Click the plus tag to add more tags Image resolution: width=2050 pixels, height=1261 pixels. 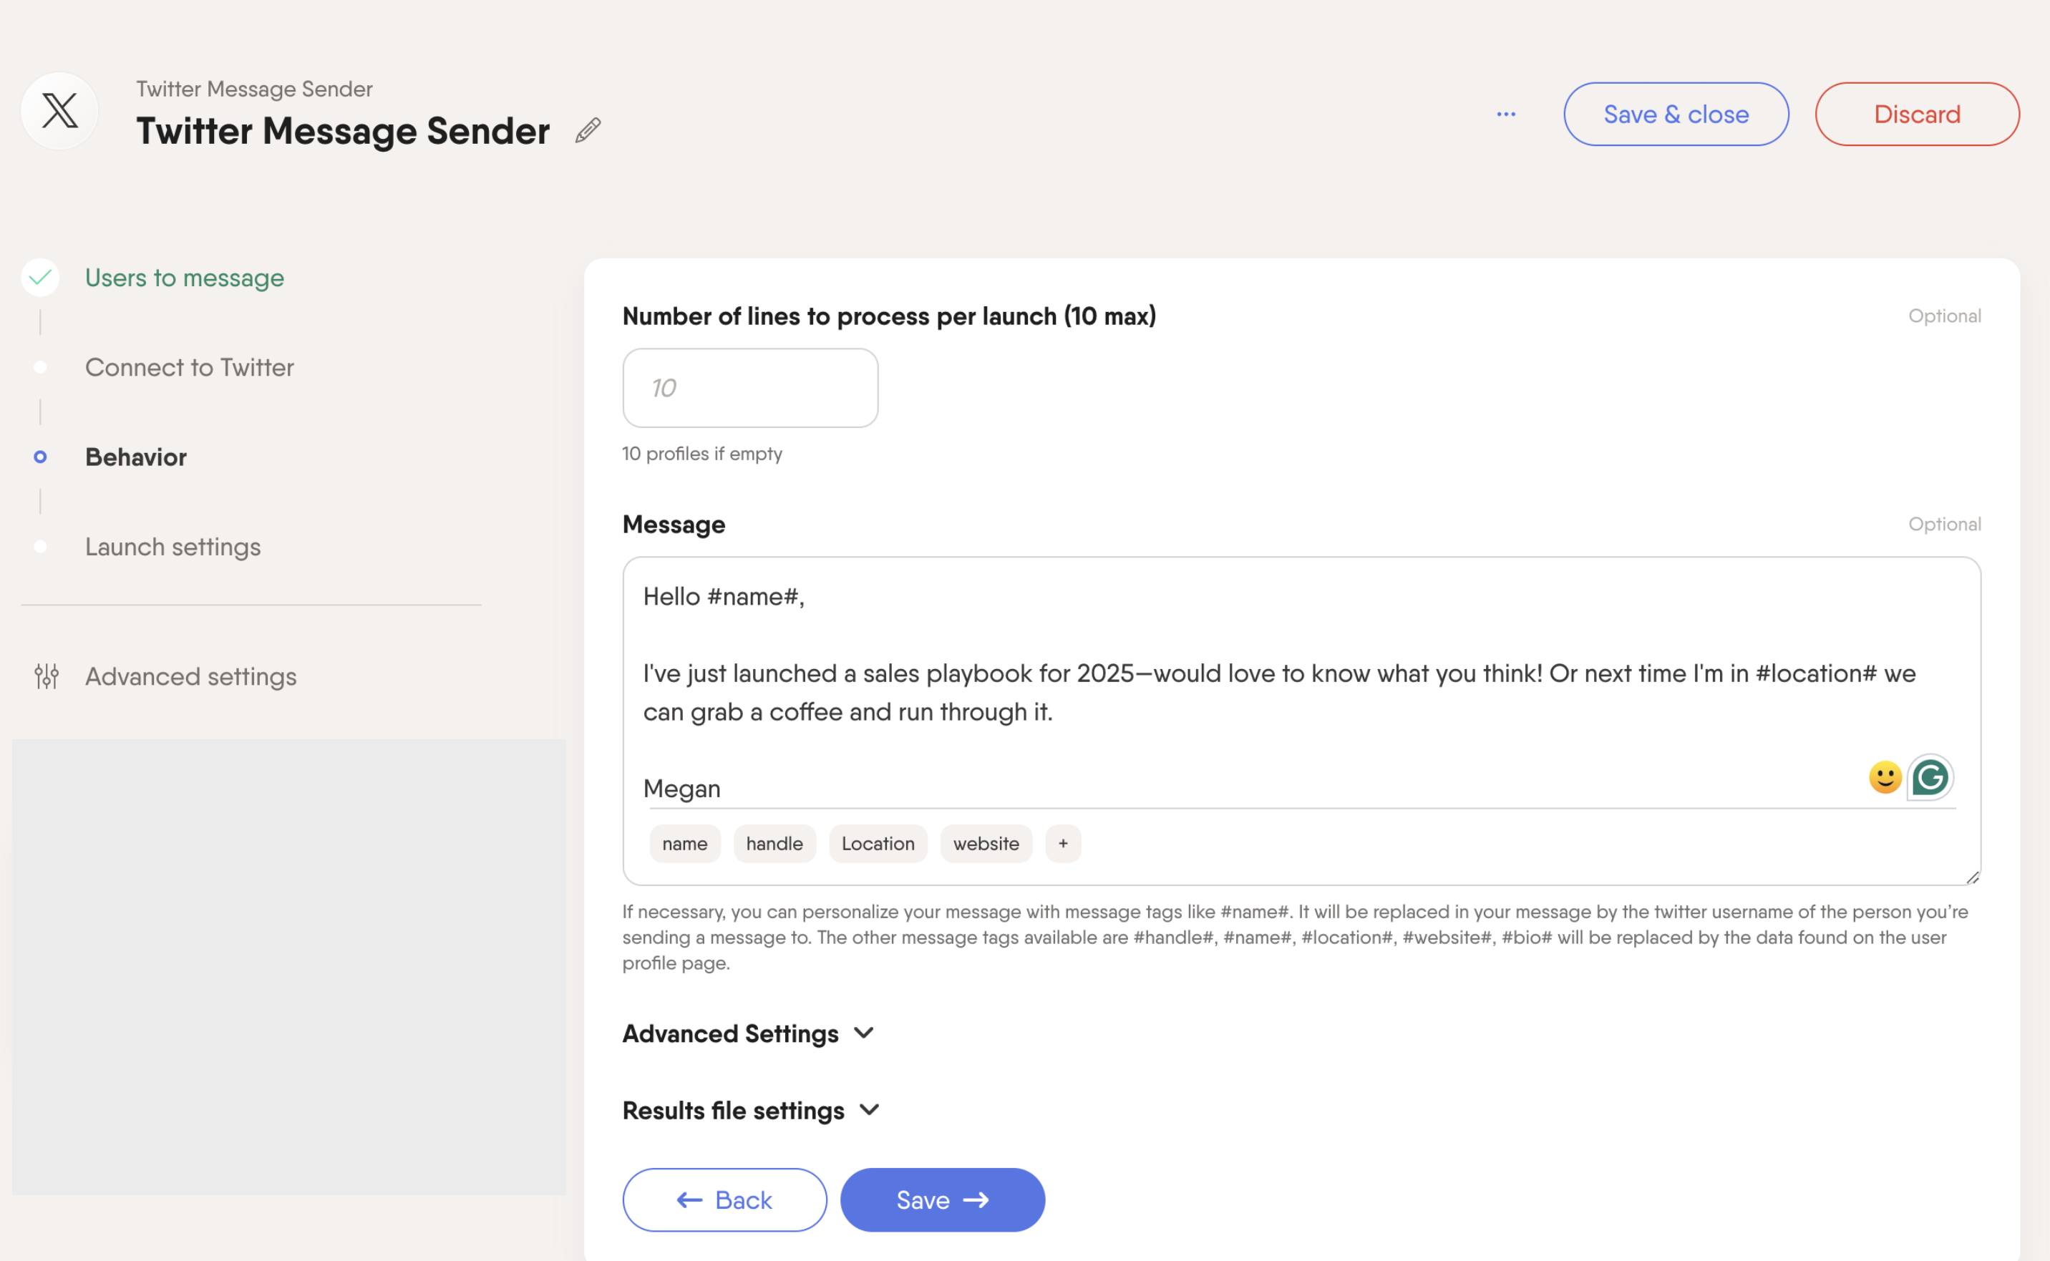click(x=1062, y=843)
